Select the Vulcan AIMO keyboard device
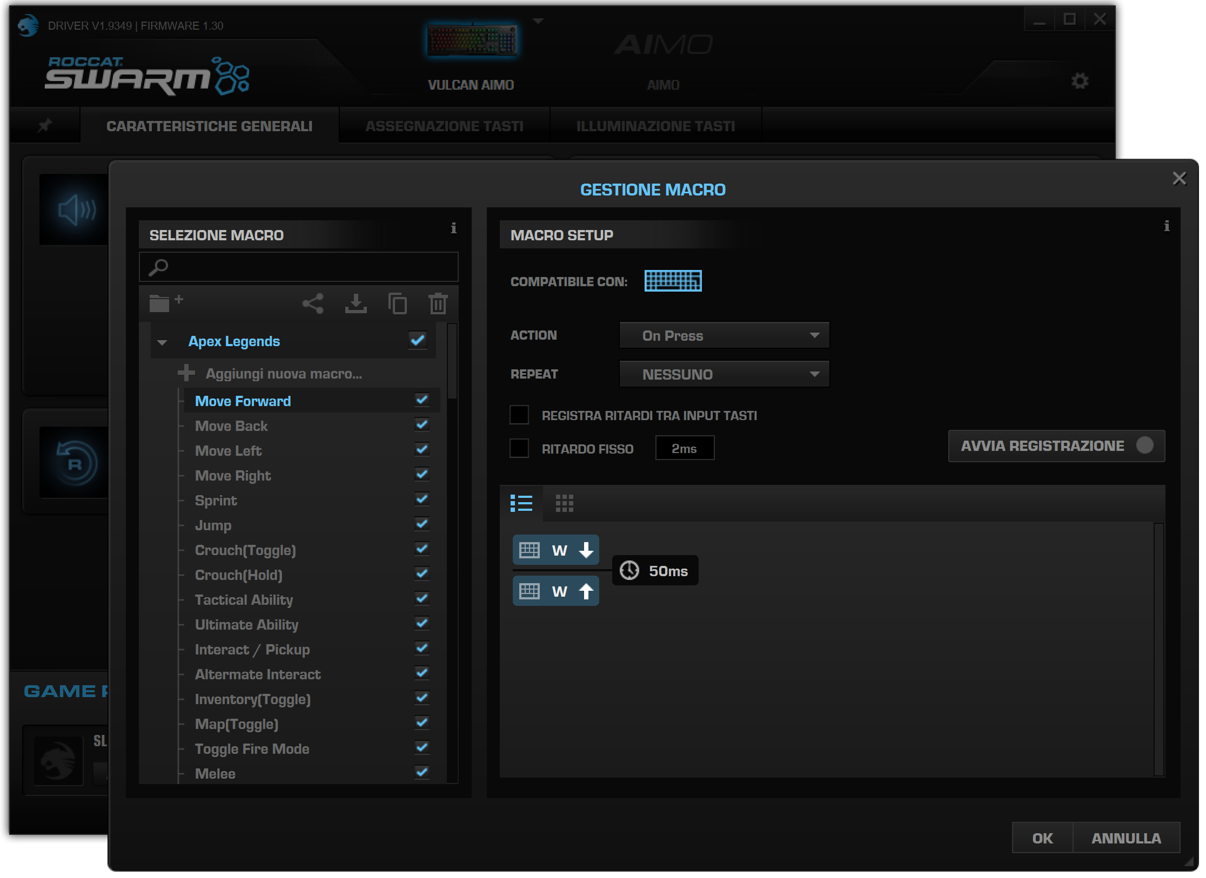This screenshot has width=1206, height=878. click(x=471, y=40)
